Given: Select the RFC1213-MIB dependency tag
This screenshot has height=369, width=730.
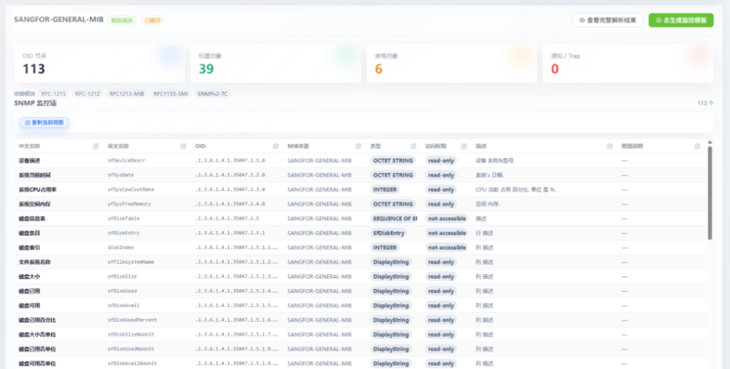Looking at the screenshot, I should tap(127, 94).
